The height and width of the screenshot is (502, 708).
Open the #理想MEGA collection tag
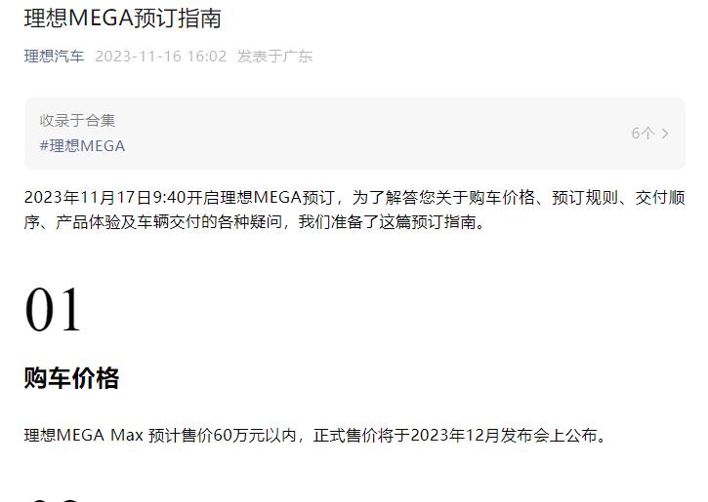point(82,146)
